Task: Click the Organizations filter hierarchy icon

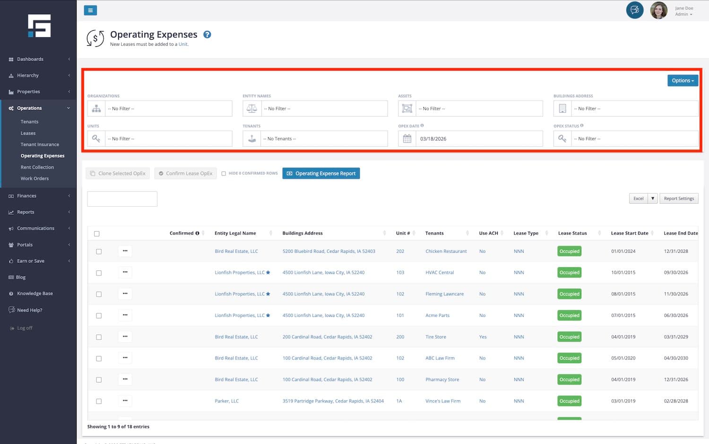Action: coord(96,109)
